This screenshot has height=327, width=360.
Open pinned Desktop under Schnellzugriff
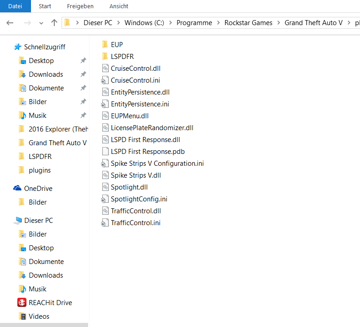[41, 61]
